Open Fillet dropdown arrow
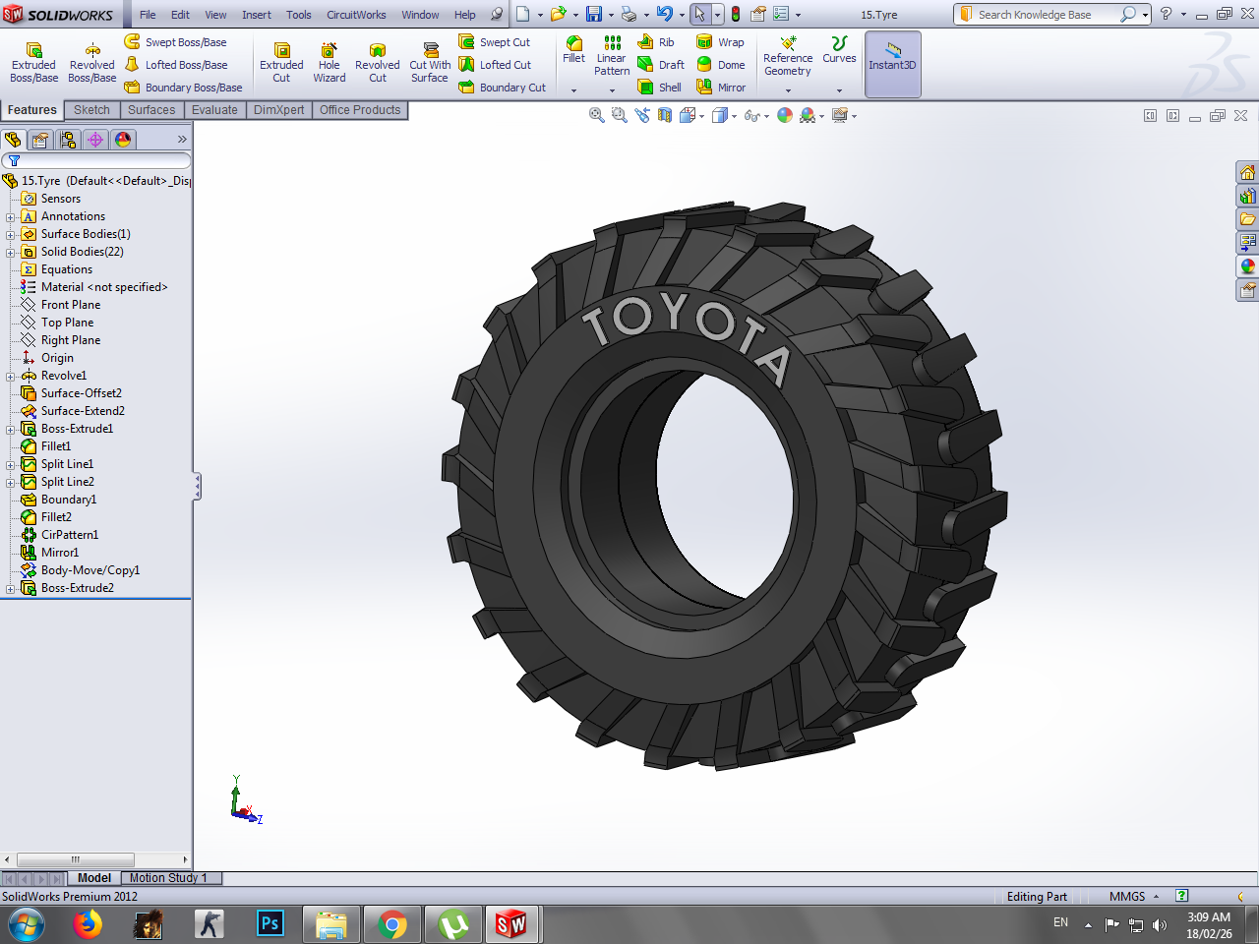1259x944 pixels. coord(573,90)
